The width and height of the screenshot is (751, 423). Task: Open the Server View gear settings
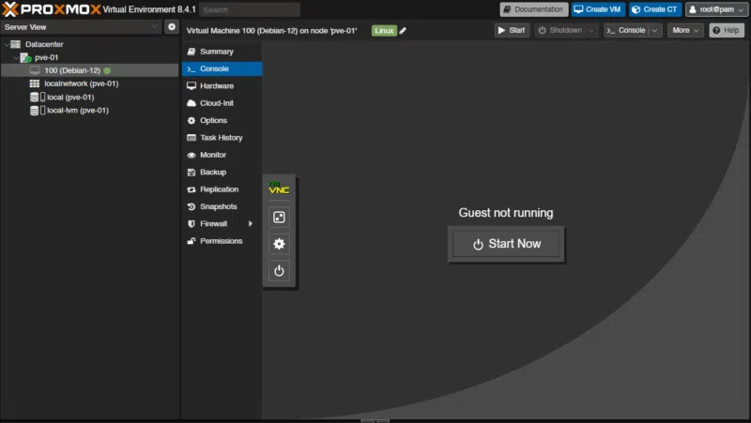click(x=172, y=27)
